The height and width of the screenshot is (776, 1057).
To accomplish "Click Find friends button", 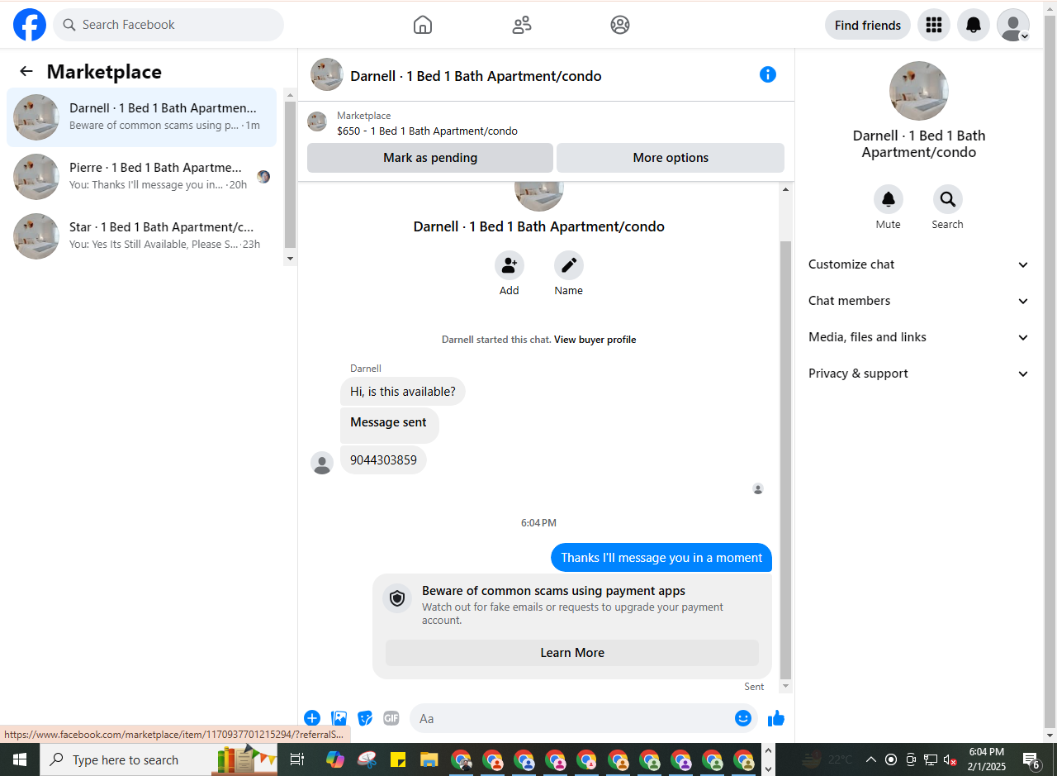I will click(868, 25).
